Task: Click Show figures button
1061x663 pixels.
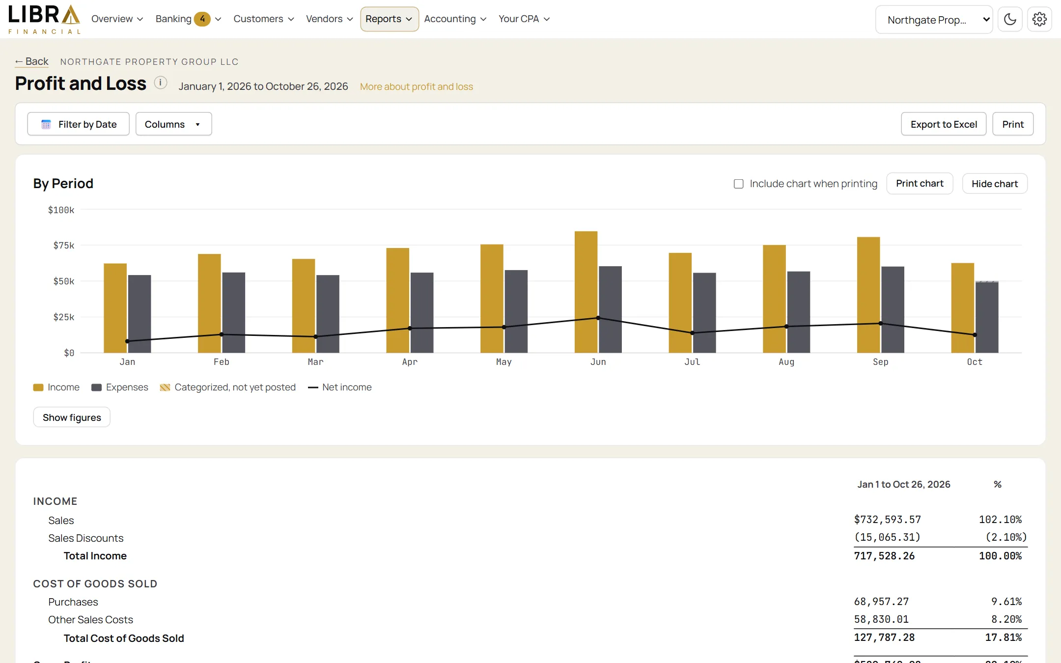Action: point(72,417)
